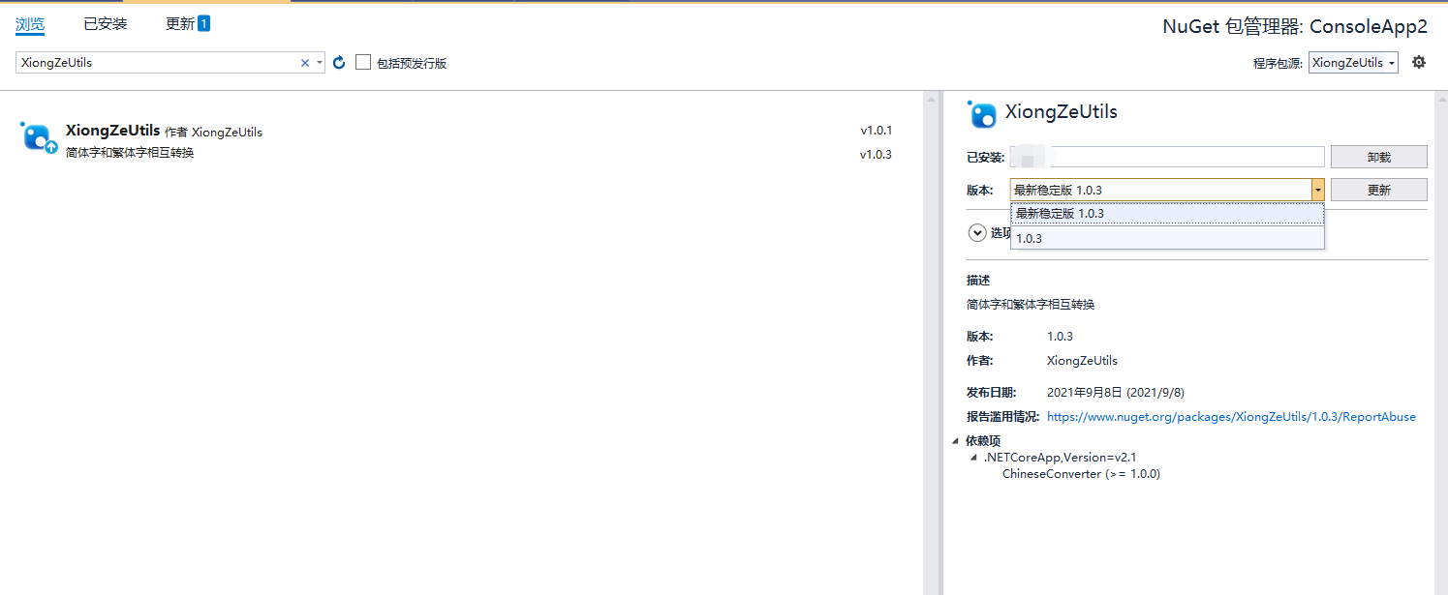1448x595 pixels.
Task: Click the 卸载 uninstall button
Action: pos(1378,157)
